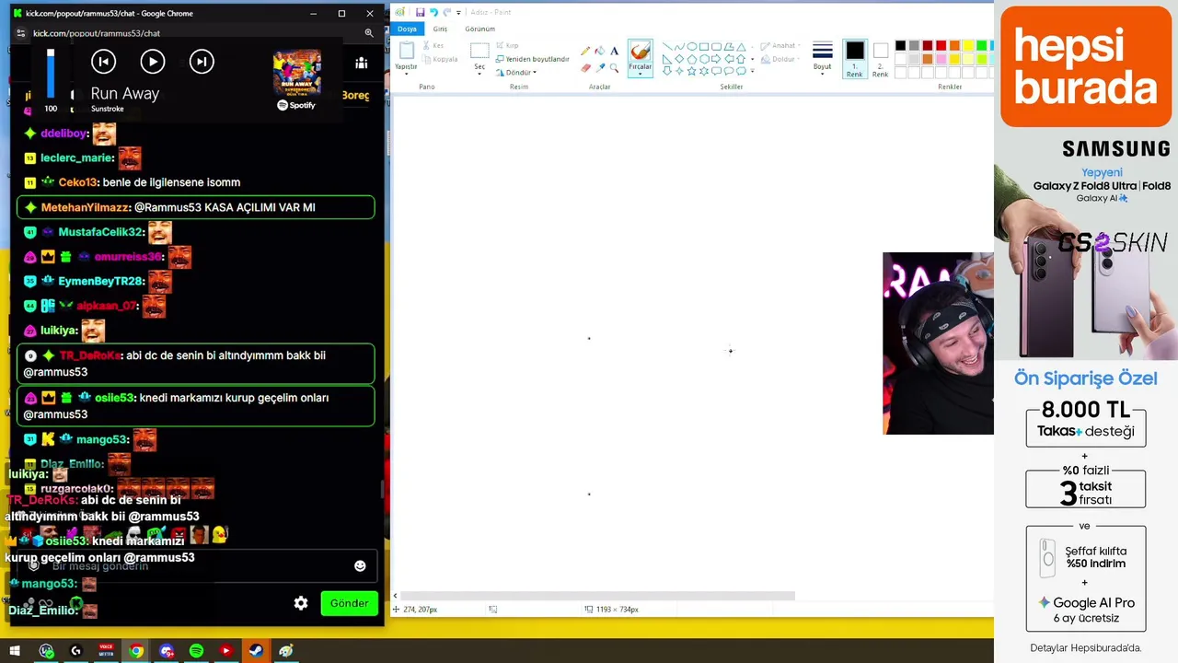Open site information icon in Chrome address bar

click(x=21, y=33)
